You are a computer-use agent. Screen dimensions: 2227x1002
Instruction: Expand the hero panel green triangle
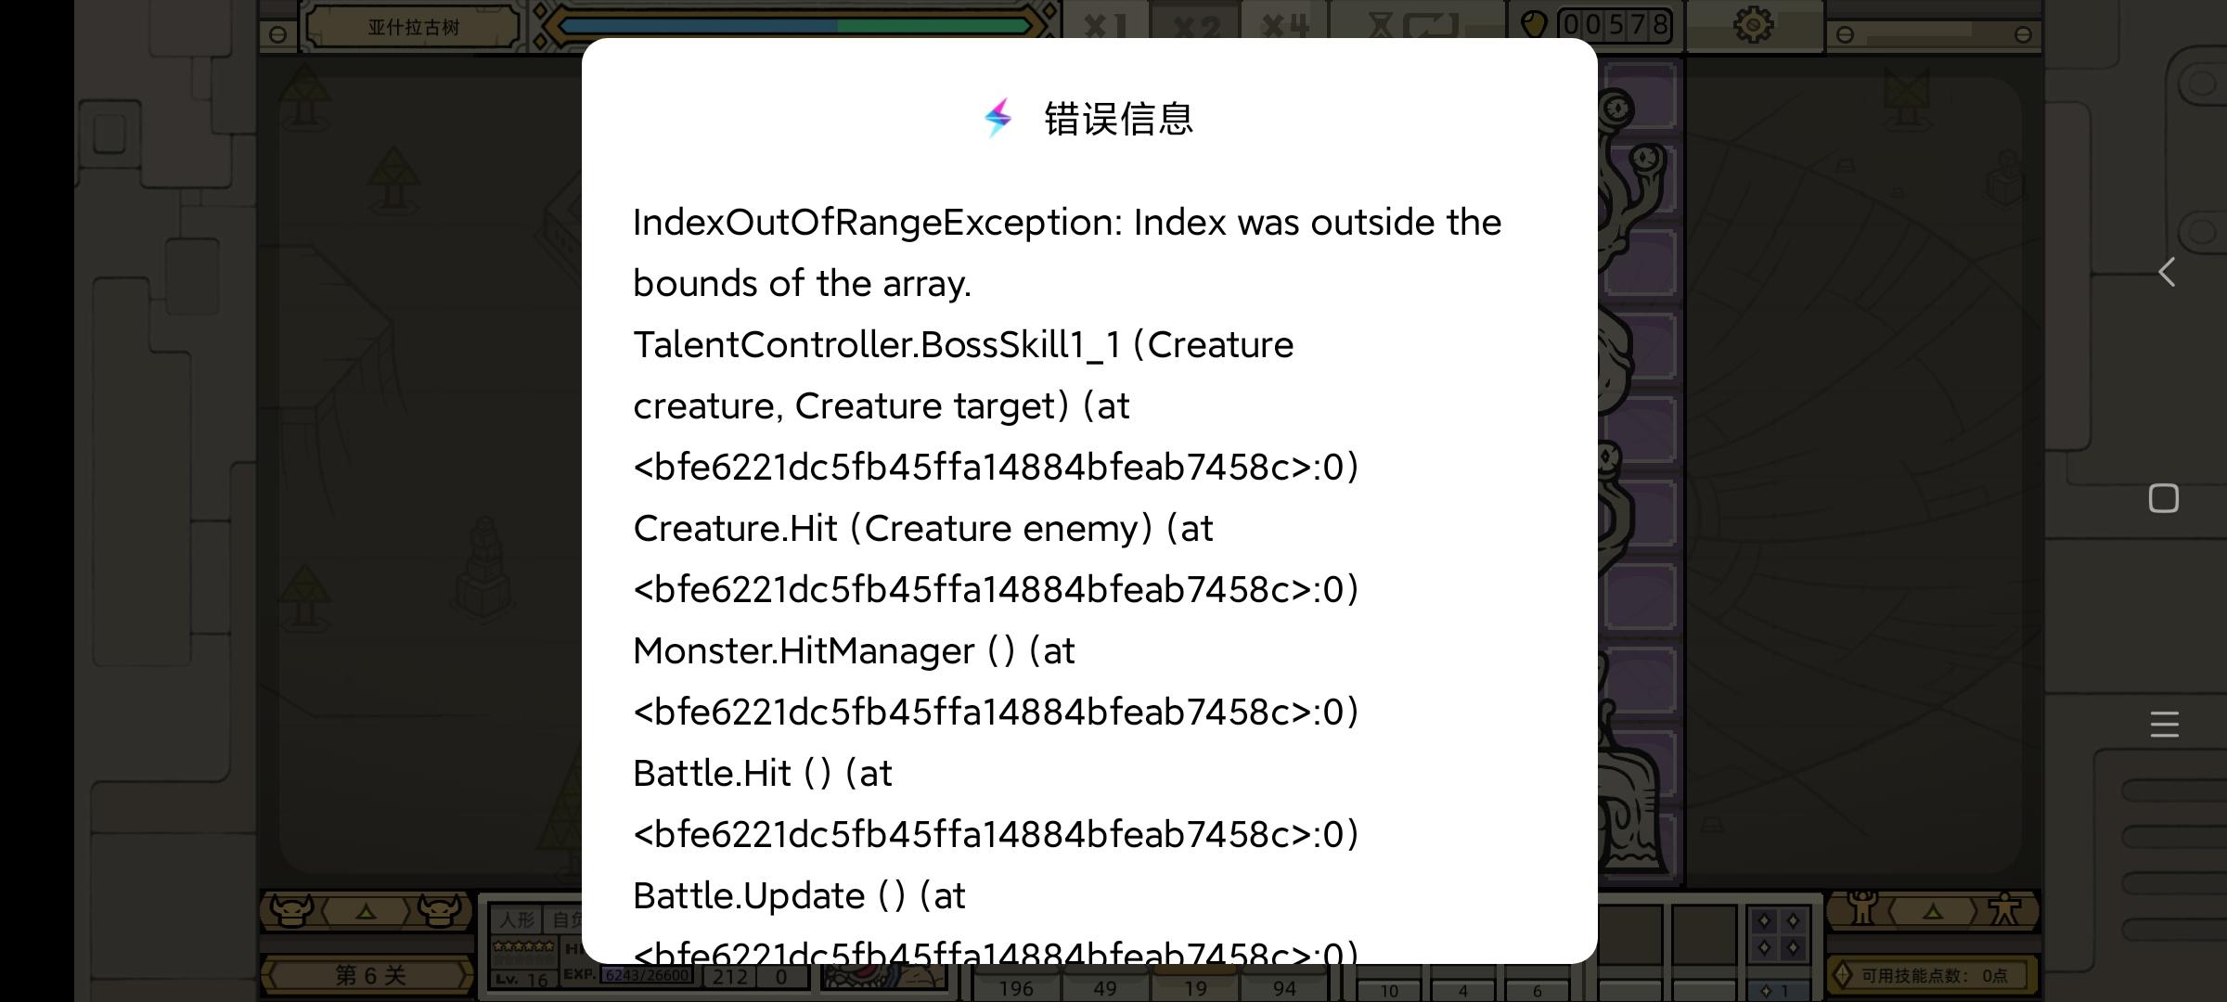click(x=1933, y=912)
